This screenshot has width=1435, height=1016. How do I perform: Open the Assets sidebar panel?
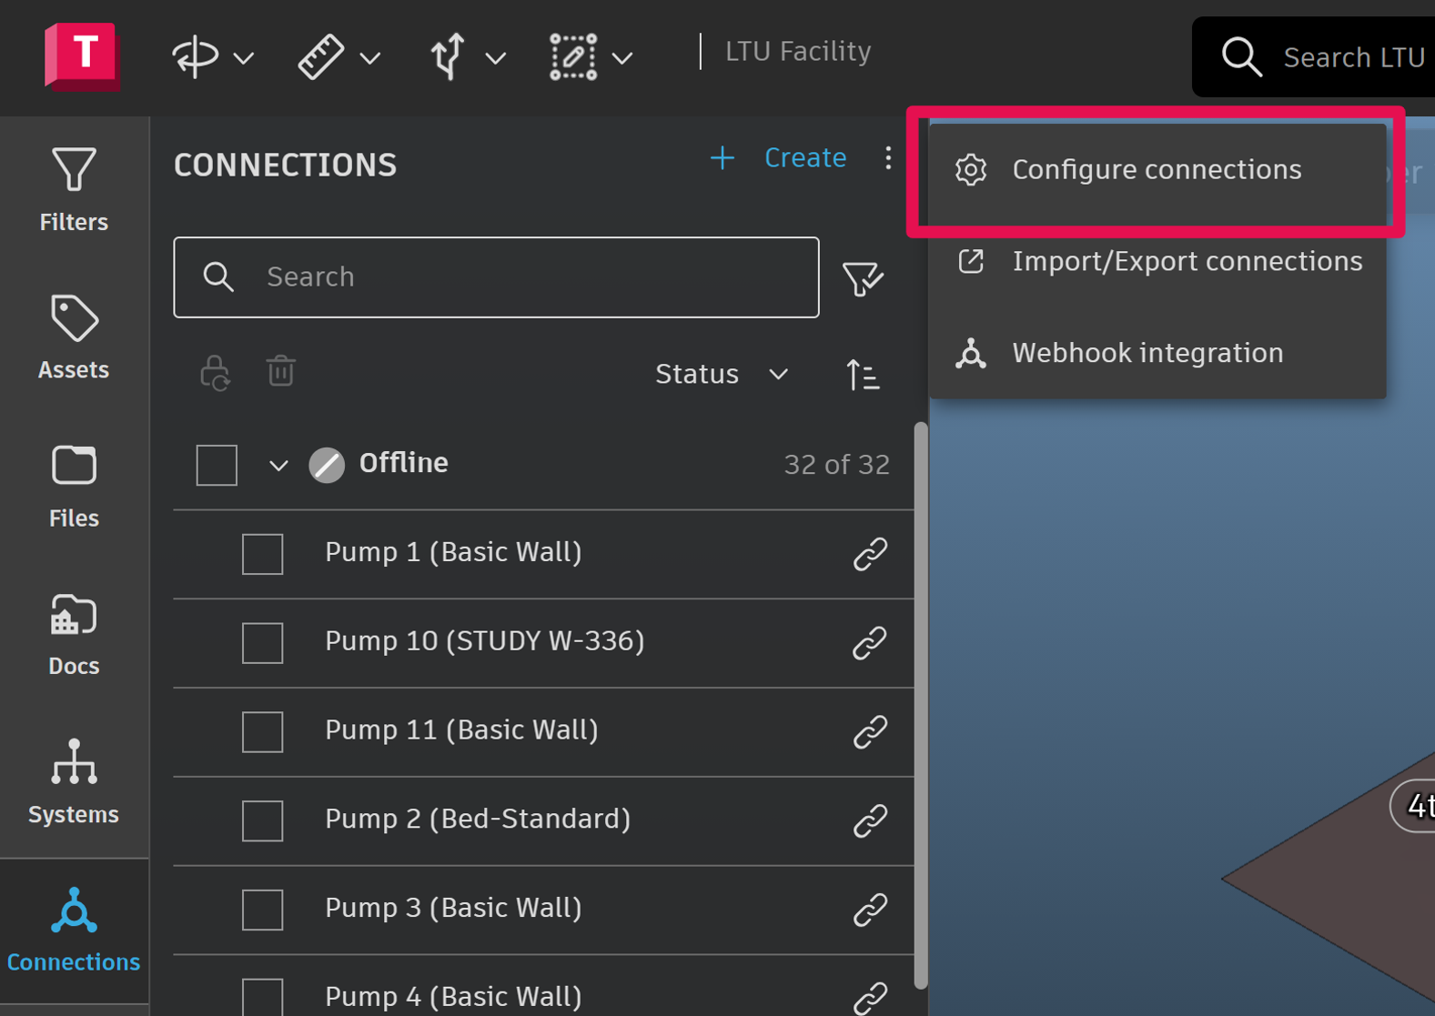(x=74, y=337)
